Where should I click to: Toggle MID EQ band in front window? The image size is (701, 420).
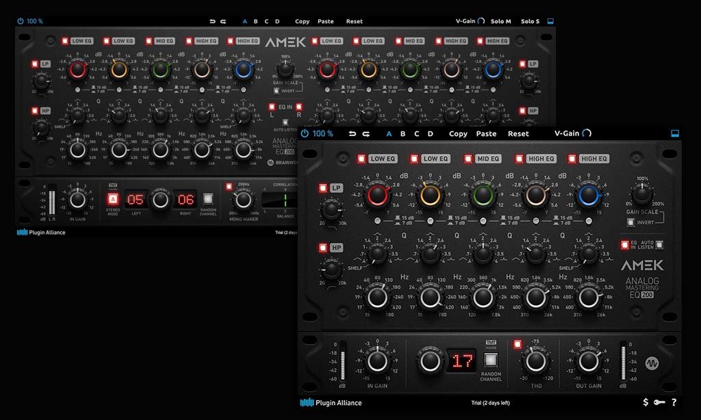pos(468,159)
